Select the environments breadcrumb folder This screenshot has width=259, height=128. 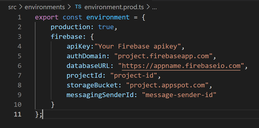(45, 7)
